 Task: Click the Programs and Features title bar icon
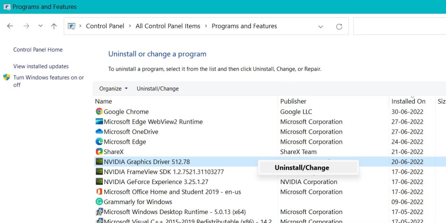pyautogui.click(x=7, y=7)
